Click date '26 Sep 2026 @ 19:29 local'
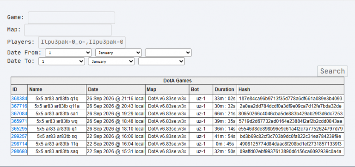 pyautogui.click(x=116, y=113)
